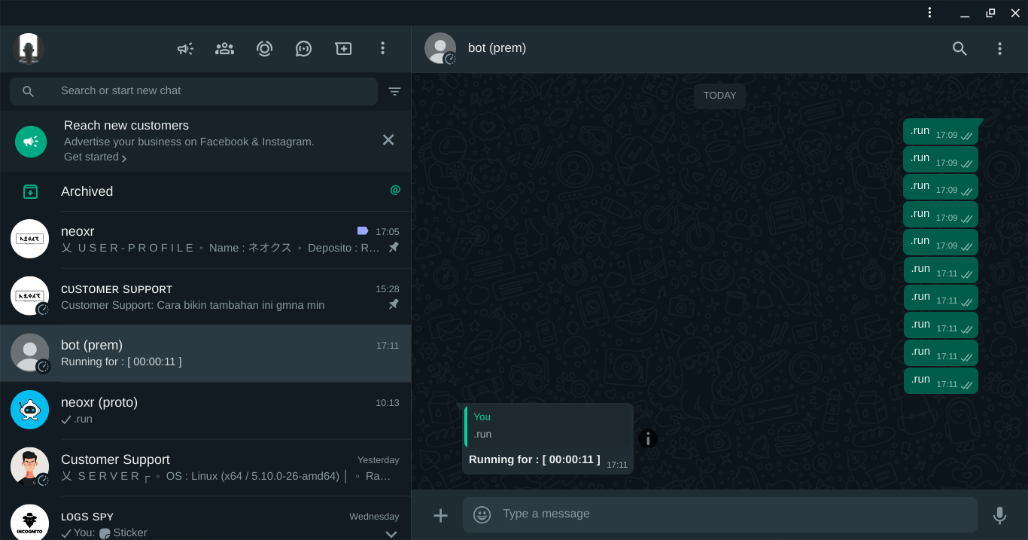Click the LOGS SPY incognito avatar
Screen dimensions: 1028x540
[30, 522]
